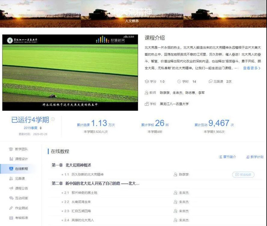Open lesson 2.1 那片神奇的黑土地
This screenshot has width=267, height=226.
pyautogui.click(x=85, y=193)
